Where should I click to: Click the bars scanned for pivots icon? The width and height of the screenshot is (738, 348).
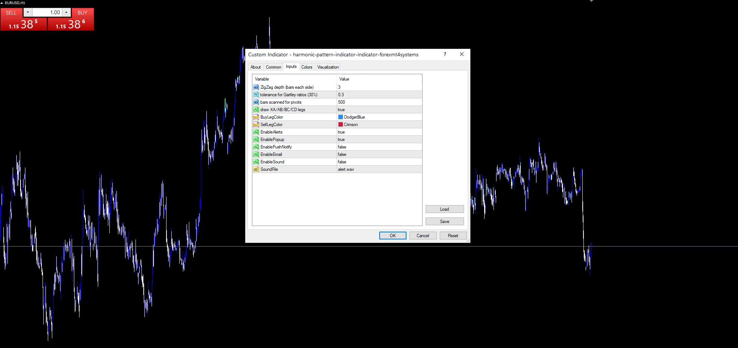(x=256, y=102)
